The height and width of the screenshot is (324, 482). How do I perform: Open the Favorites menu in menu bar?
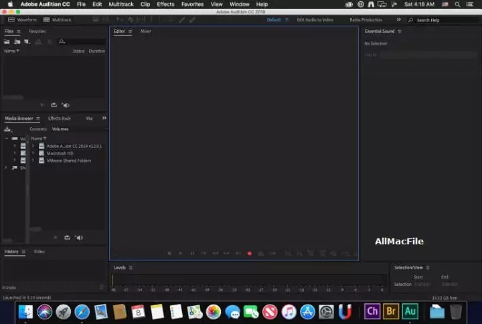pyautogui.click(x=192, y=4)
